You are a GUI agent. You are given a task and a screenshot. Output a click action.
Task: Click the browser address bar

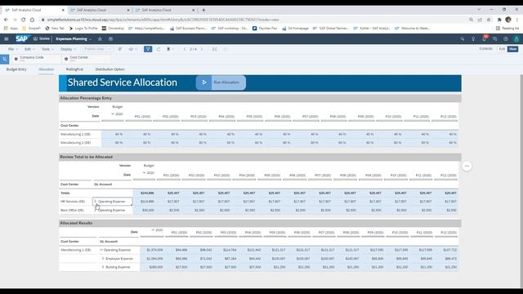point(253,20)
